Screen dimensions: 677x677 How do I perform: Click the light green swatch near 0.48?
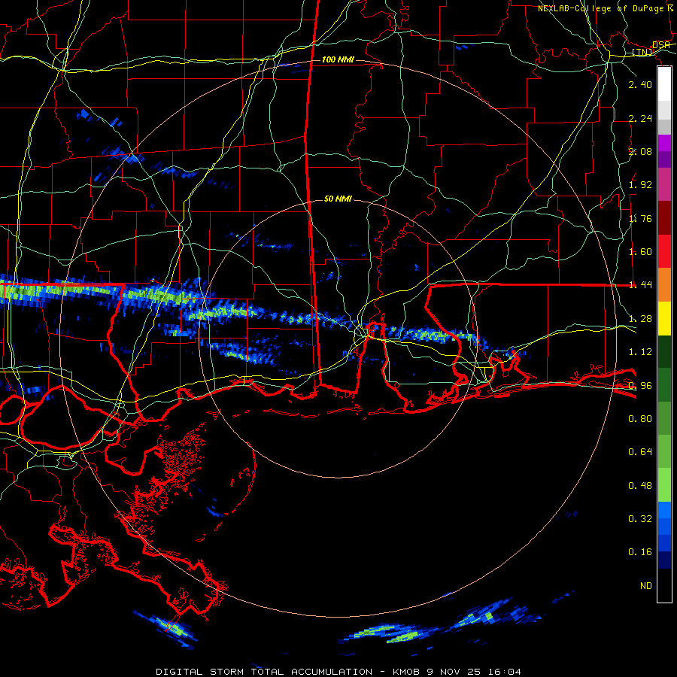click(664, 485)
